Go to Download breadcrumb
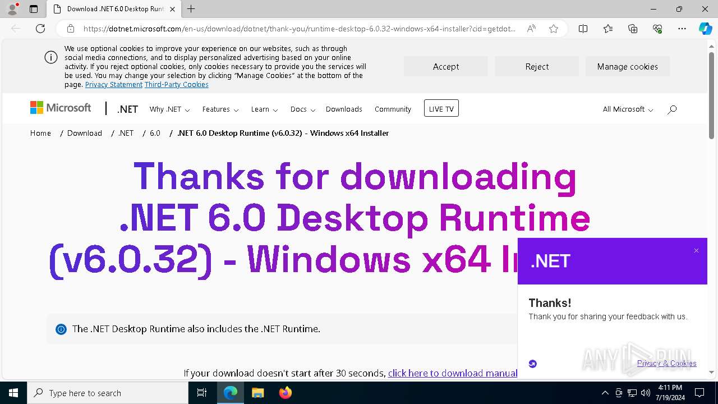The height and width of the screenshot is (404, 718). [x=85, y=133]
